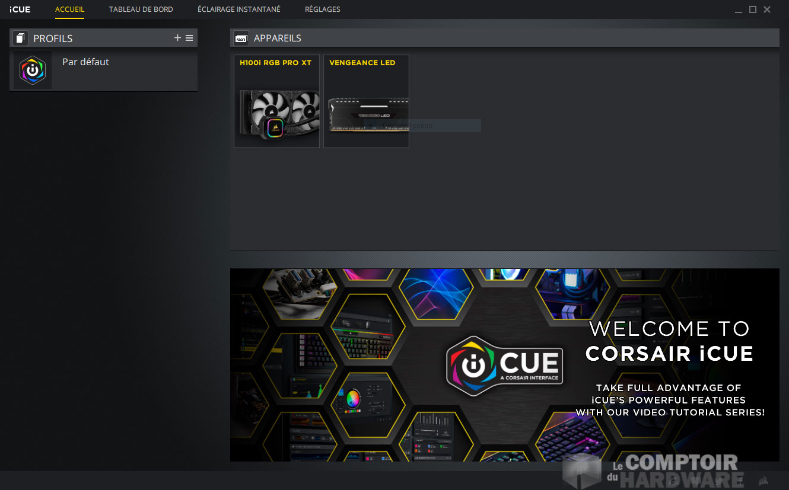The height and width of the screenshot is (490, 789).
Task: Open the Réglages tab
Action: 322,9
